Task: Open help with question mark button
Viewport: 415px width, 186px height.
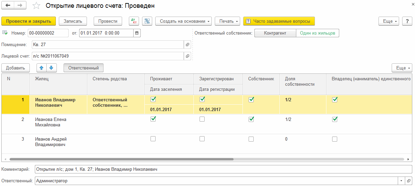Action: point(407,21)
